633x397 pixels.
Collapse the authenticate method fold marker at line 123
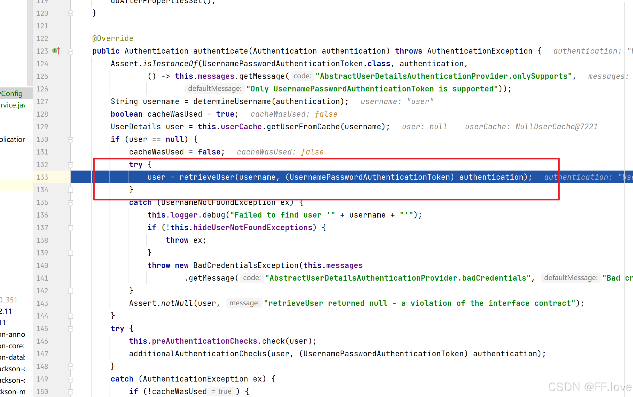click(71, 51)
